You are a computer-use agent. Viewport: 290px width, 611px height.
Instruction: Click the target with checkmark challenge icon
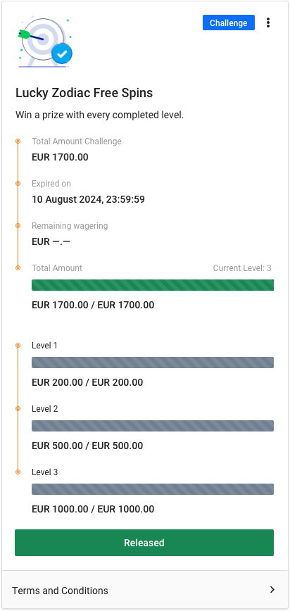point(44,42)
